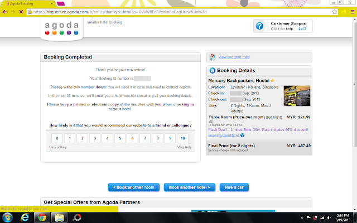Viewport: 357px width, 223px height.
Task: Click the Customer Support question mark icon
Action: click(259, 26)
